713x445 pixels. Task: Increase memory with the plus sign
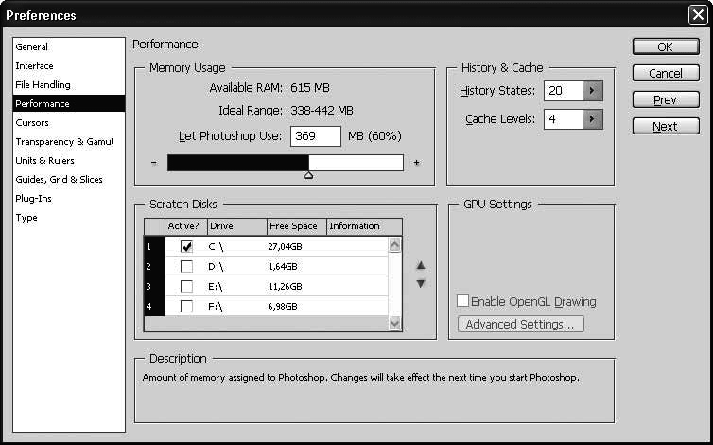416,163
